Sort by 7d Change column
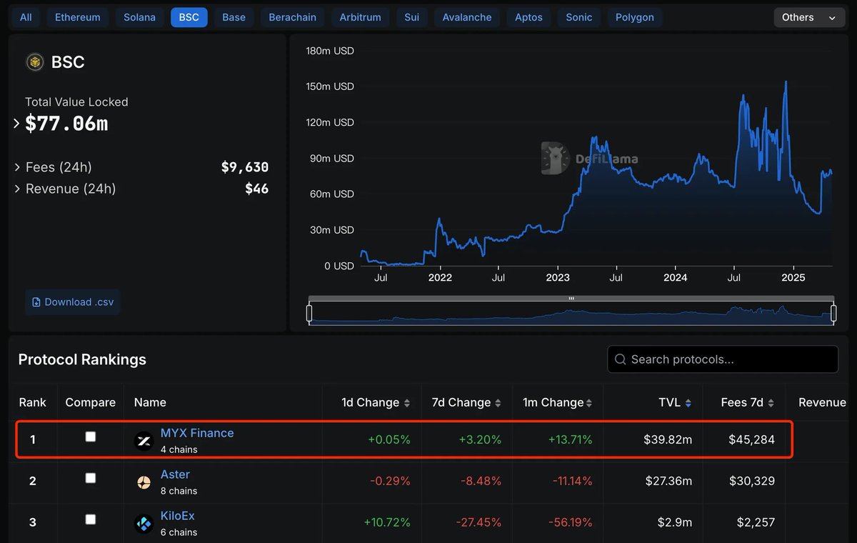Image resolution: width=857 pixels, height=543 pixels. 466,402
